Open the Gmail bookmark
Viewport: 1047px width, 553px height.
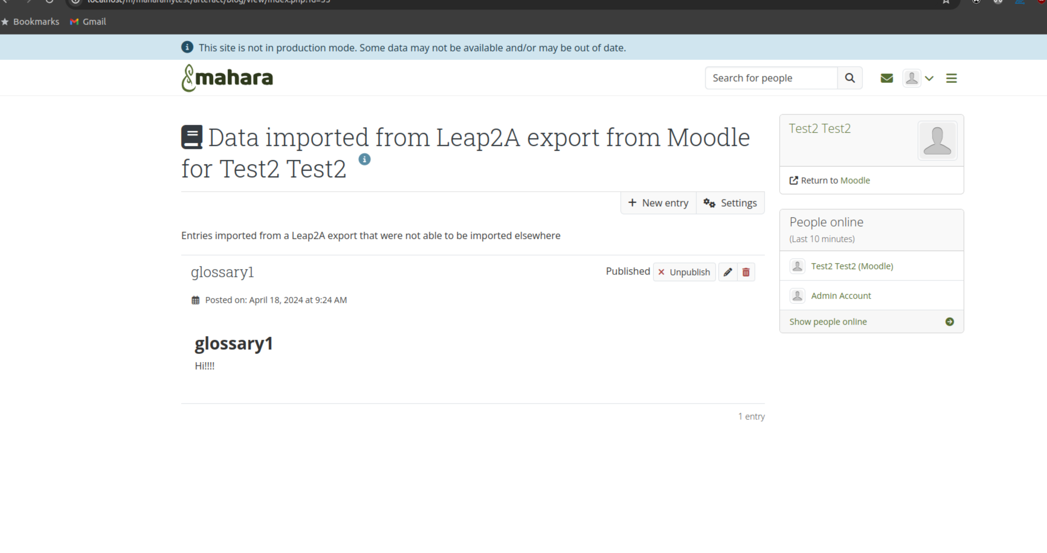[88, 21]
